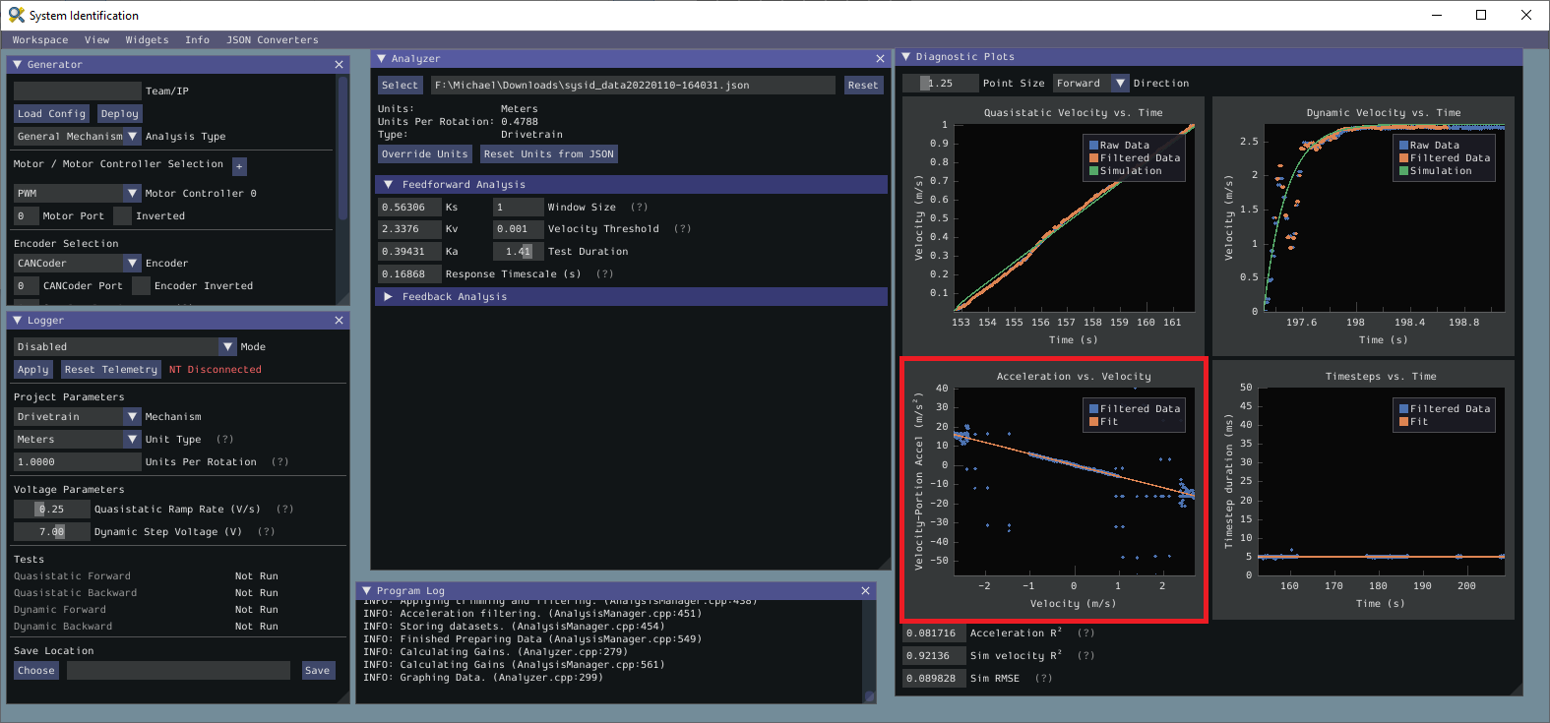Click the Reset button beside file path
This screenshot has width=1550, height=723.
(863, 86)
